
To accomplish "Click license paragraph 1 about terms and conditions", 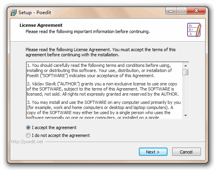I will [x=99, y=70].
